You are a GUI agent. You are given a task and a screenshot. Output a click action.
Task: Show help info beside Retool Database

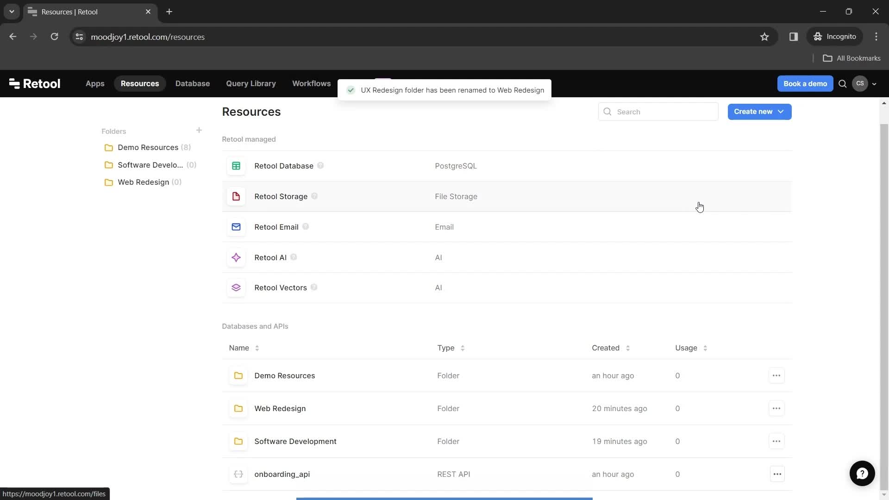click(320, 166)
